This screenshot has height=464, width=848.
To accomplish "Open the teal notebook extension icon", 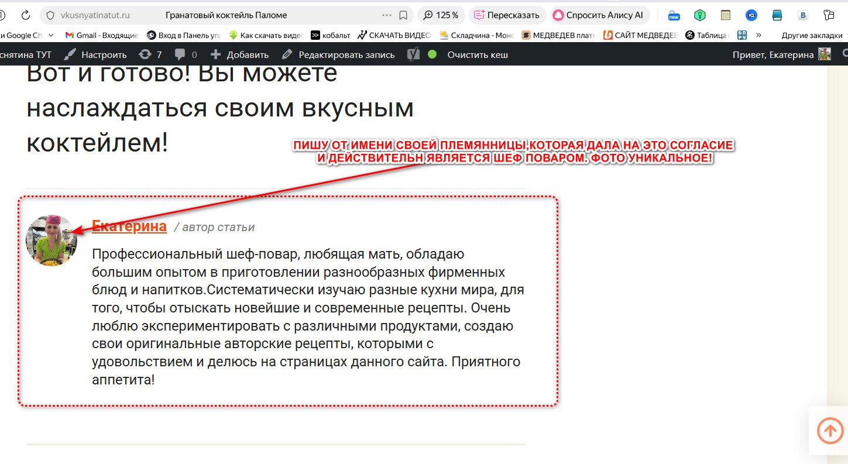I will (x=777, y=15).
